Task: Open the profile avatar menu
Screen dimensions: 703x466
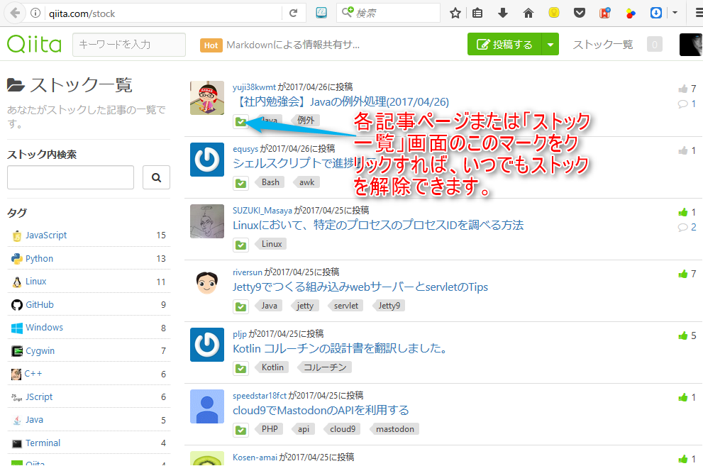Action: tap(690, 44)
